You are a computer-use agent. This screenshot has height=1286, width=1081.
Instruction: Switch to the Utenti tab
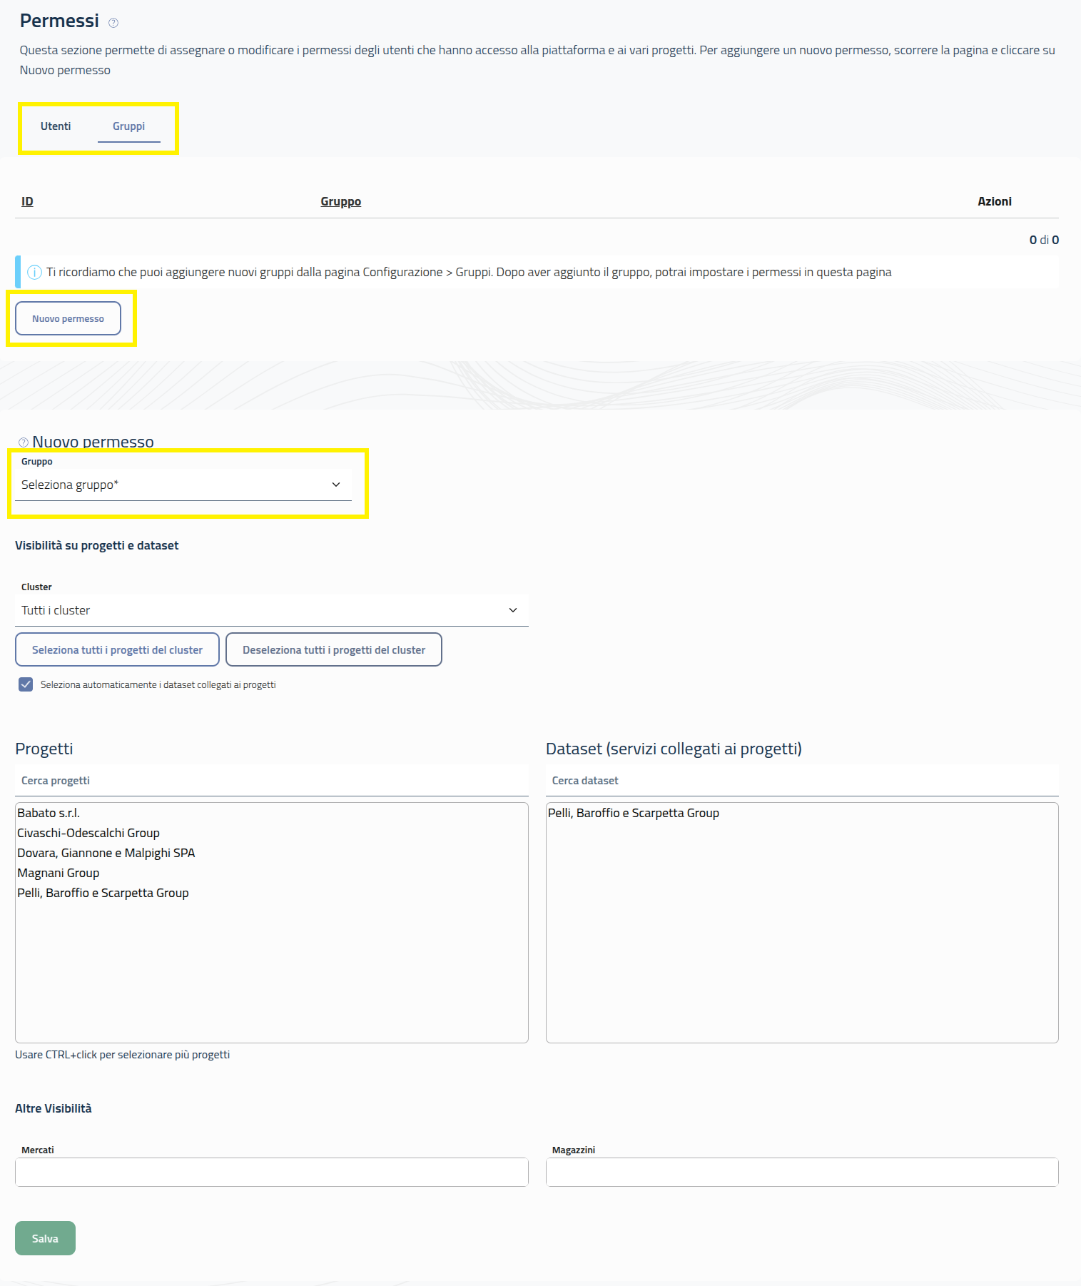(x=56, y=126)
